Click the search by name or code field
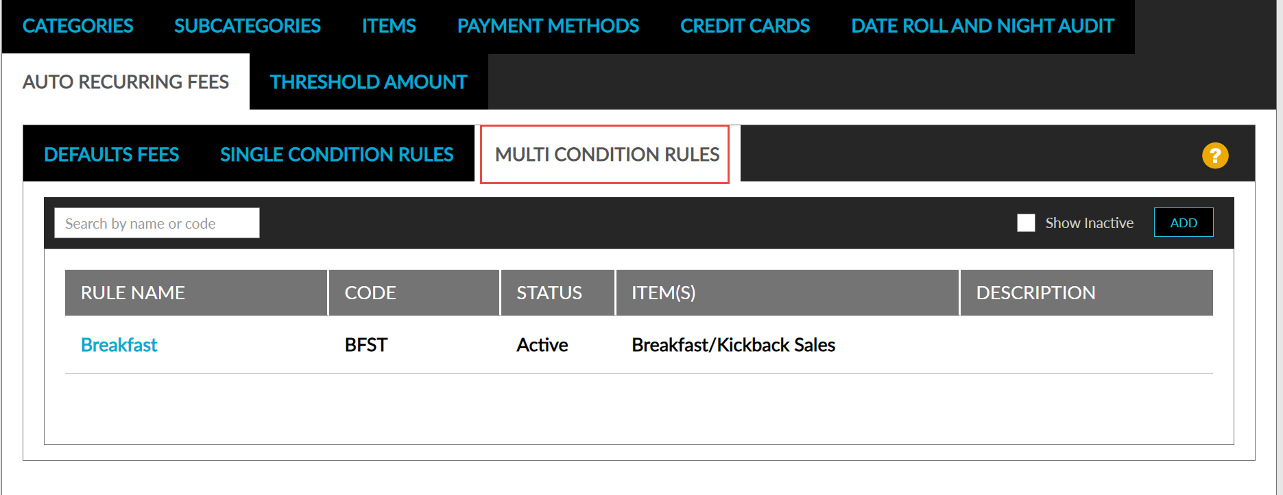Screen dimensions: 1283x495 [157, 223]
